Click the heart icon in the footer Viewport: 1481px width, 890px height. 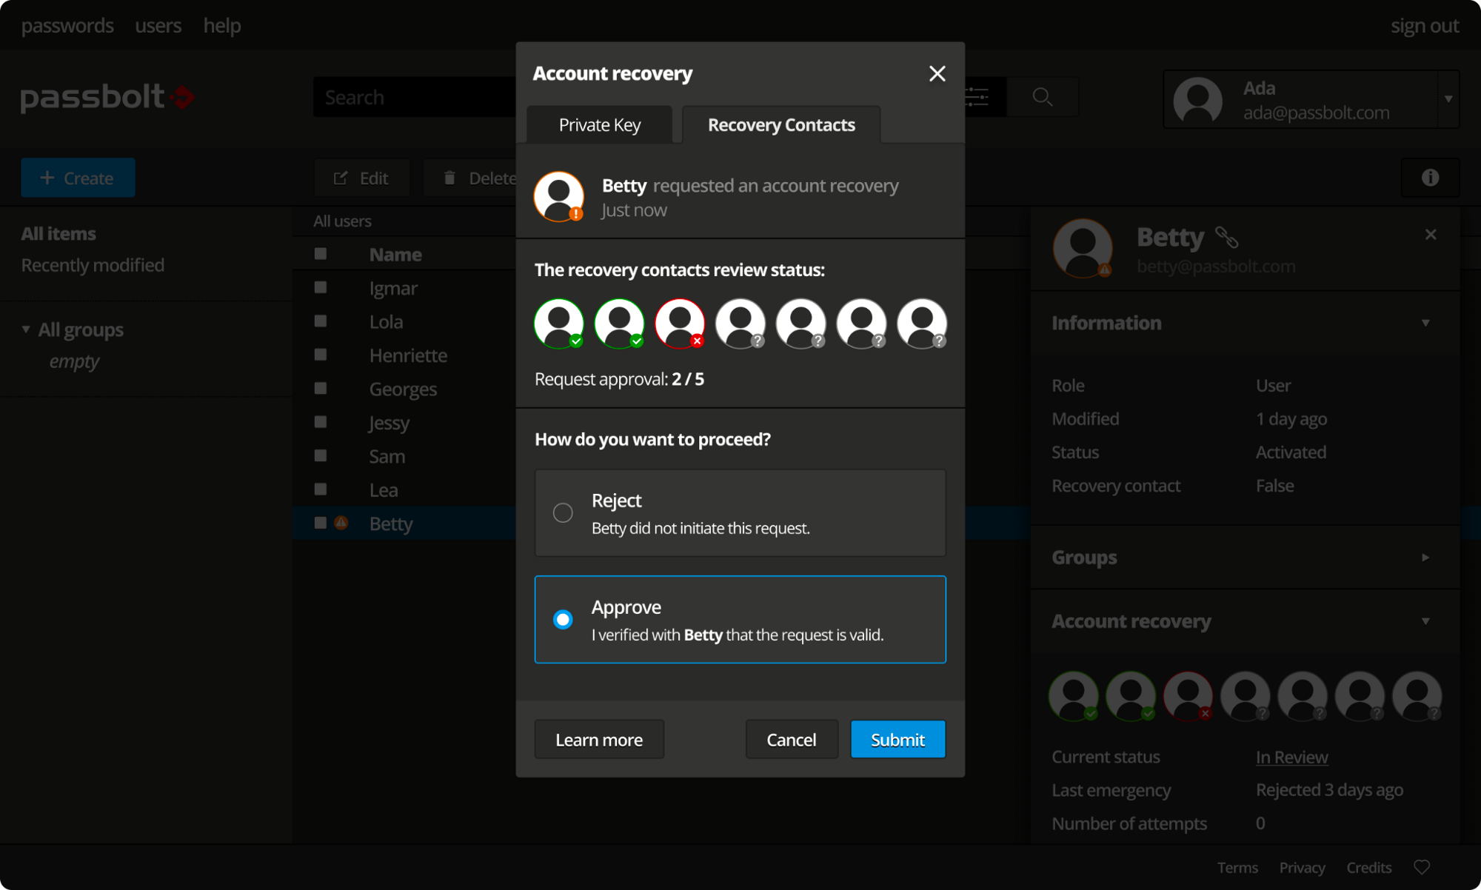click(1422, 867)
